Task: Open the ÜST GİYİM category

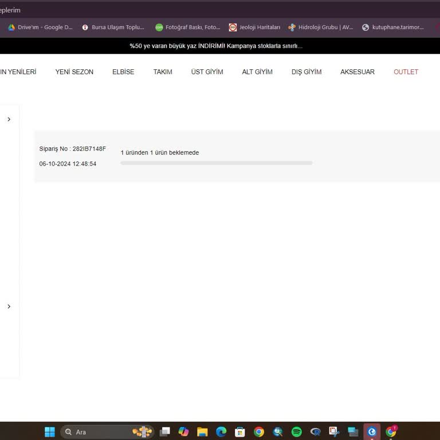Action: pyautogui.click(x=207, y=72)
